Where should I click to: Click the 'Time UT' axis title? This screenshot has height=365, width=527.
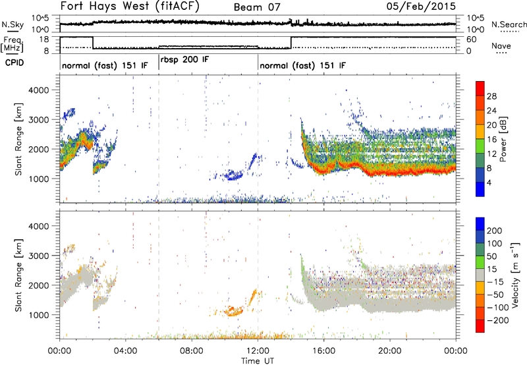click(x=258, y=361)
